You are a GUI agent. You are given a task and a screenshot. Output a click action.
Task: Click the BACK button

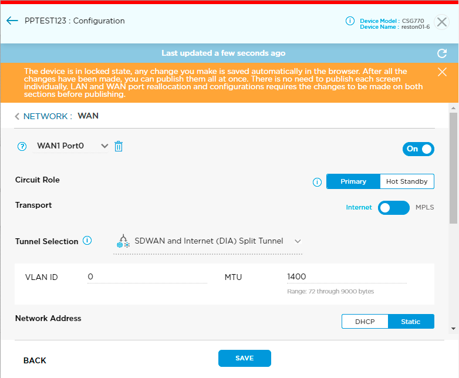tap(35, 360)
